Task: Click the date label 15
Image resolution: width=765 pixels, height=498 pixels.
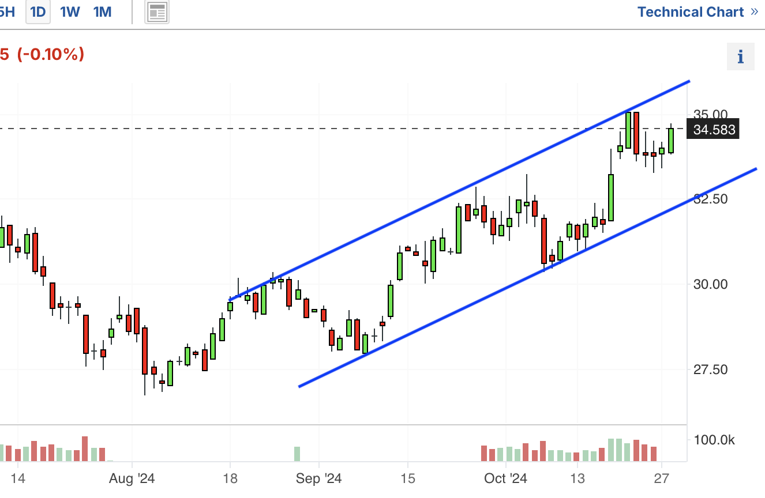Action: pyautogui.click(x=408, y=478)
